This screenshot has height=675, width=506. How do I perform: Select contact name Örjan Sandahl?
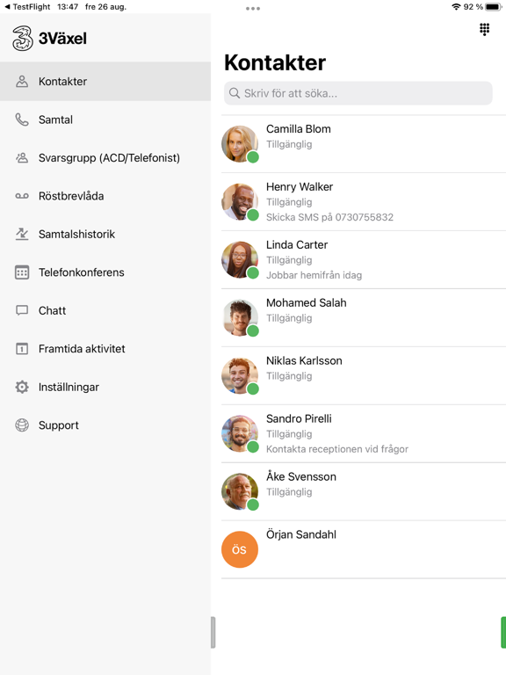300,534
